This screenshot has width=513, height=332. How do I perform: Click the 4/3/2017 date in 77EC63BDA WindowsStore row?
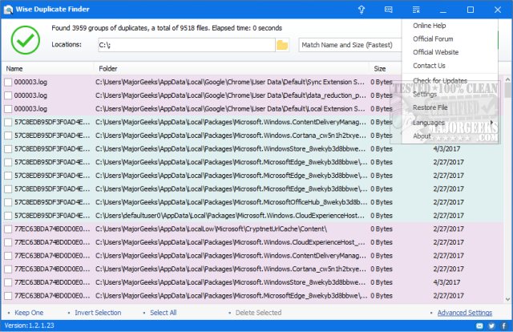click(446, 282)
